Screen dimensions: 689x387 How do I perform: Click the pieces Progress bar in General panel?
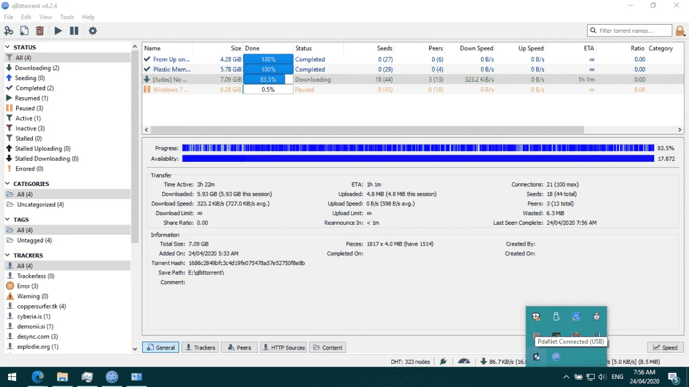pyautogui.click(x=418, y=148)
